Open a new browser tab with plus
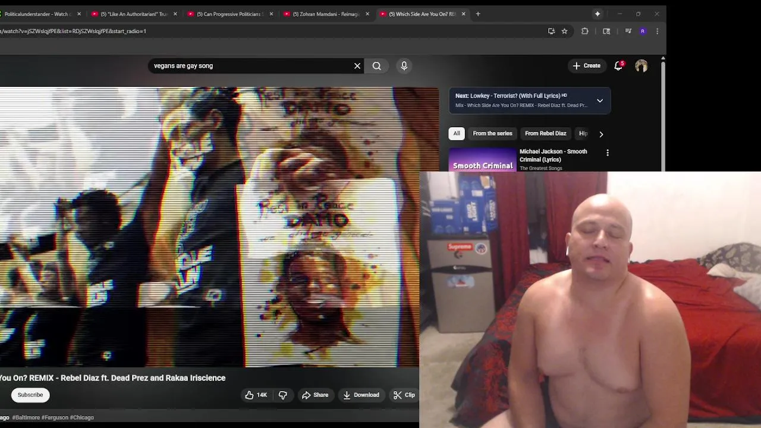 coord(478,14)
